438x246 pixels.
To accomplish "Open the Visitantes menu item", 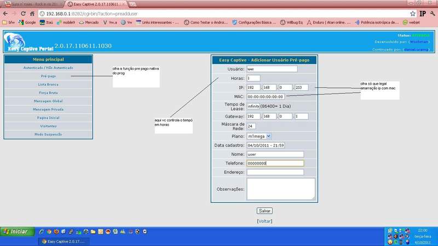I will tap(48, 126).
